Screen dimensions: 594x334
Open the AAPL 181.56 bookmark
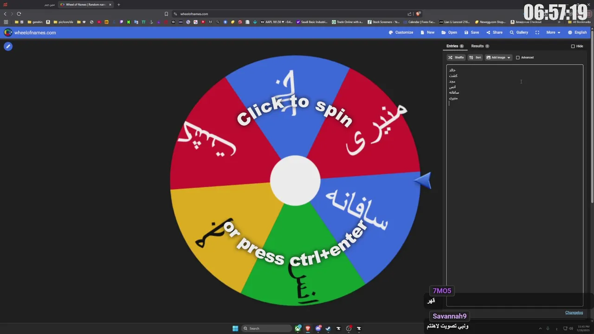click(277, 22)
